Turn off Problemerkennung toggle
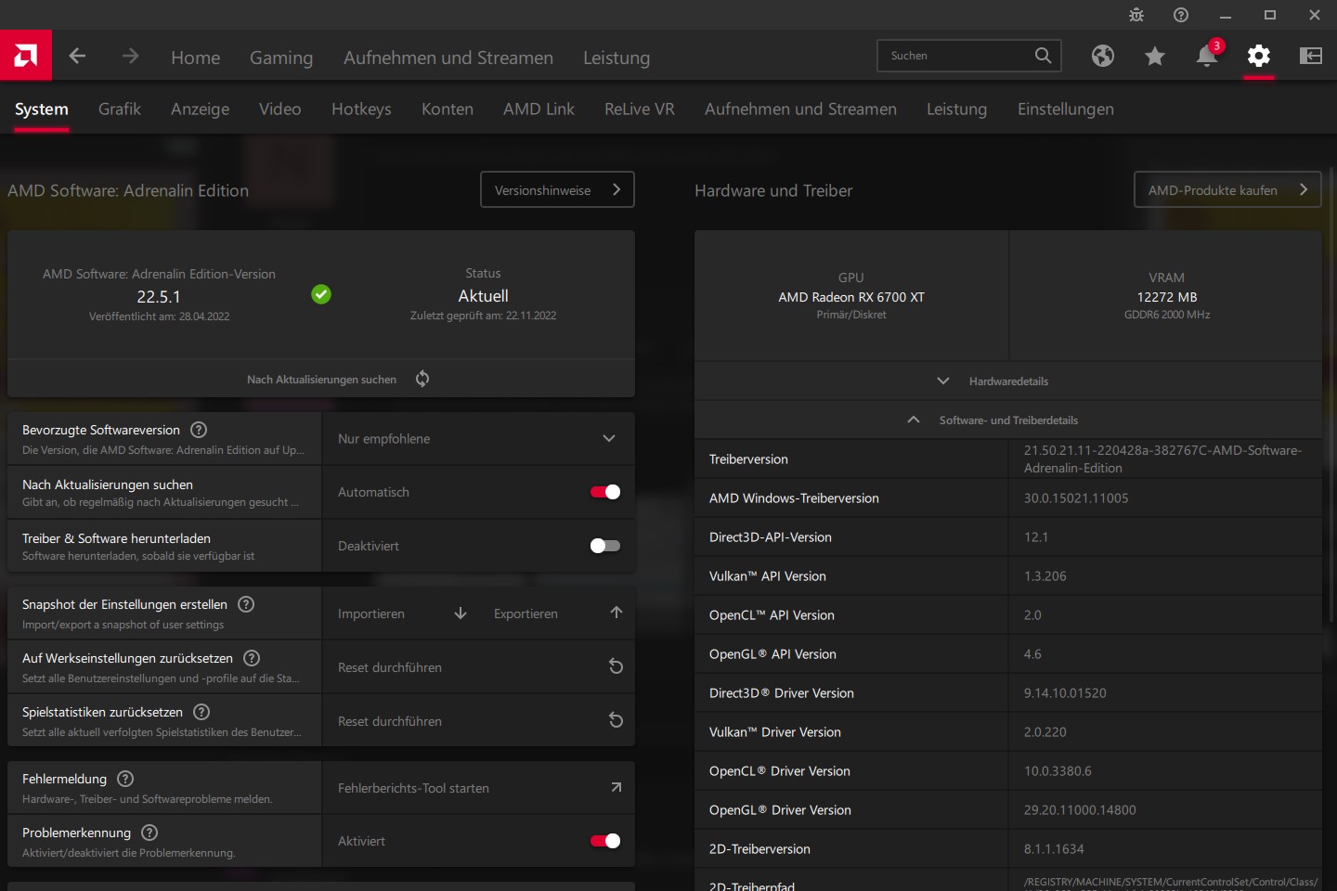 605,841
